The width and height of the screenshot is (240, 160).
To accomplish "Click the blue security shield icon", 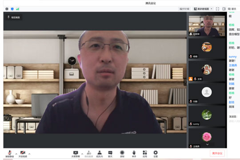I will tap(12, 9).
